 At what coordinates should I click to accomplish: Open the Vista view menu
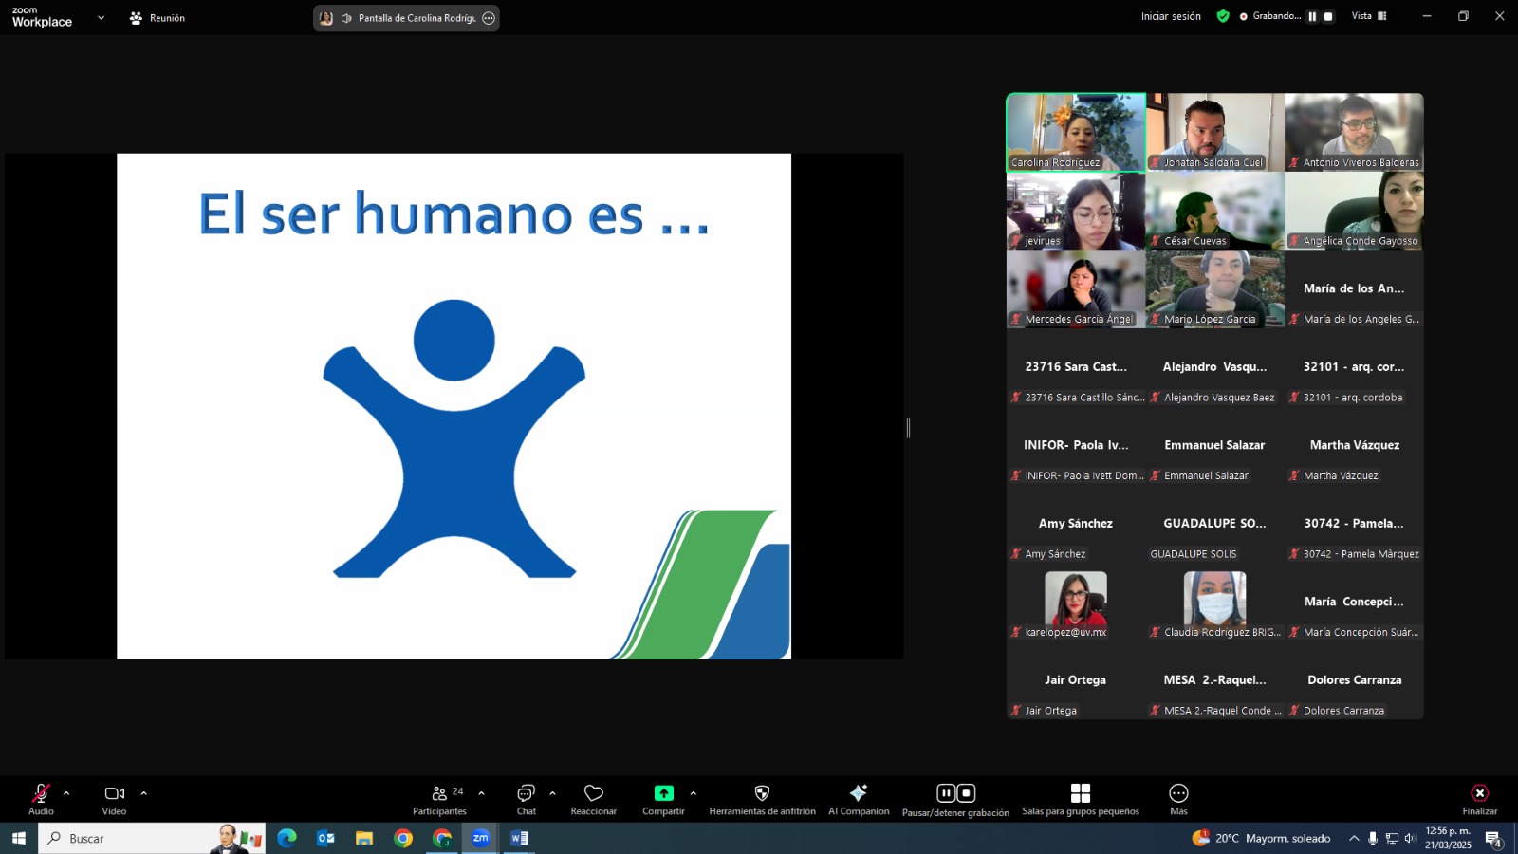pyautogui.click(x=1369, y=16)
